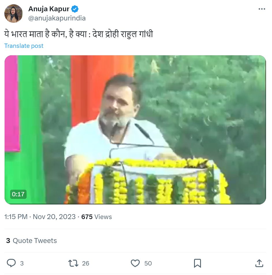Viewport: 272px width, 275px height.
Task: Click the 0:17 video duration badge
Action: [18, 194]
